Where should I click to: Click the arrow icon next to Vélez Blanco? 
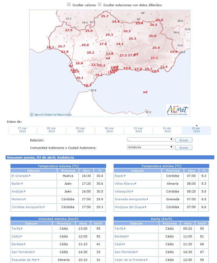pyautogui.click(x=136, y=184)
